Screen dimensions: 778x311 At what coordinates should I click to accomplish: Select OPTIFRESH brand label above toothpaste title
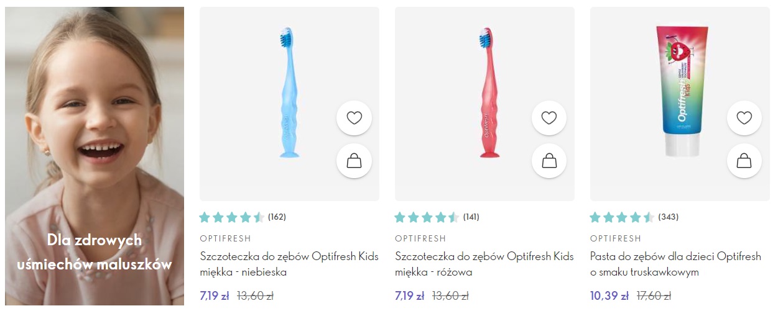tap(616, 238)
